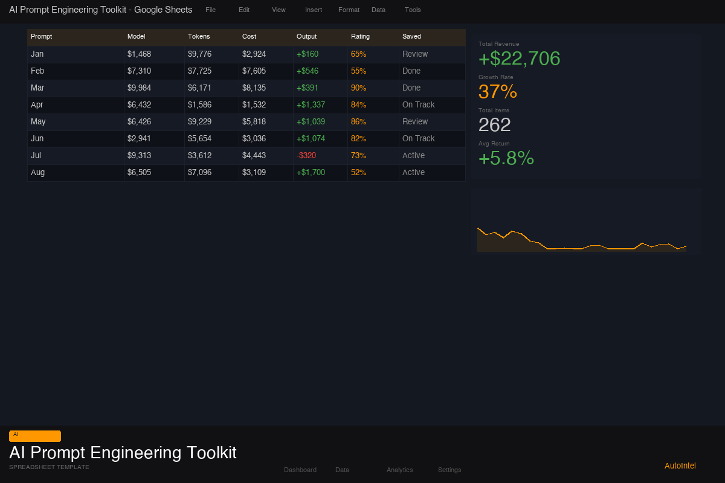
Task: Open the Insert menu
Action: click(x=313, y=10)
